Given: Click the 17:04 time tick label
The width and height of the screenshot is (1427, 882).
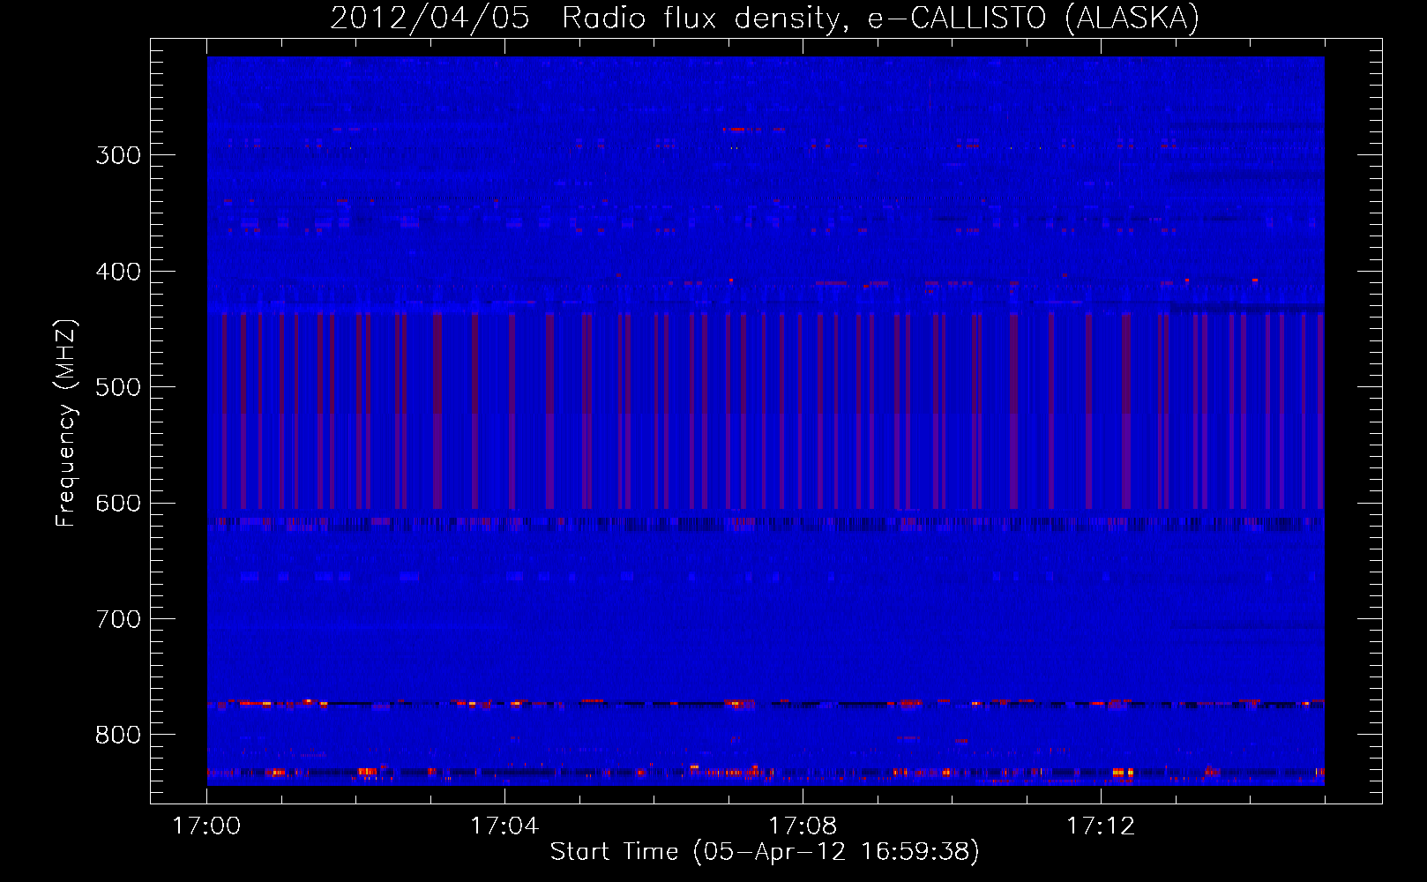Looking at the screenshot, I should click(x=504, y=826).
